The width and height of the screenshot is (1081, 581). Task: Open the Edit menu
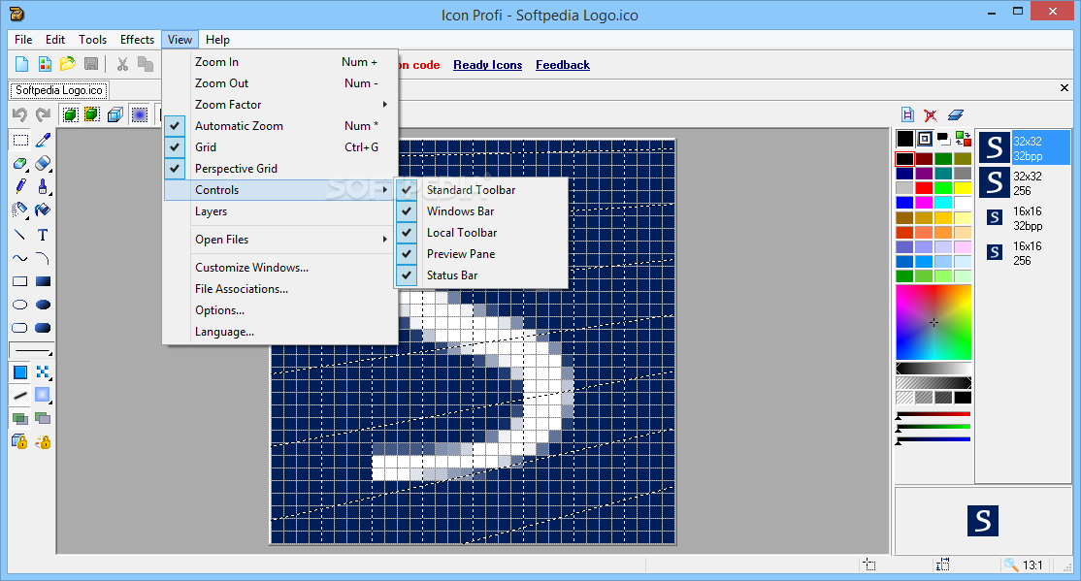click(55, 40)
